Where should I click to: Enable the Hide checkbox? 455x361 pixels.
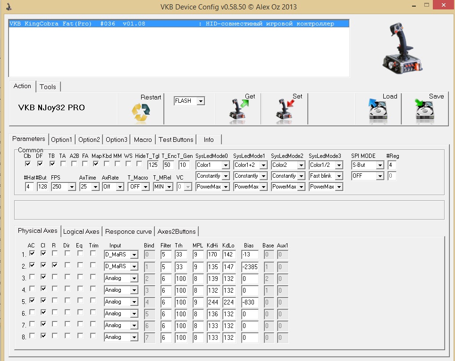click(139, 164)
